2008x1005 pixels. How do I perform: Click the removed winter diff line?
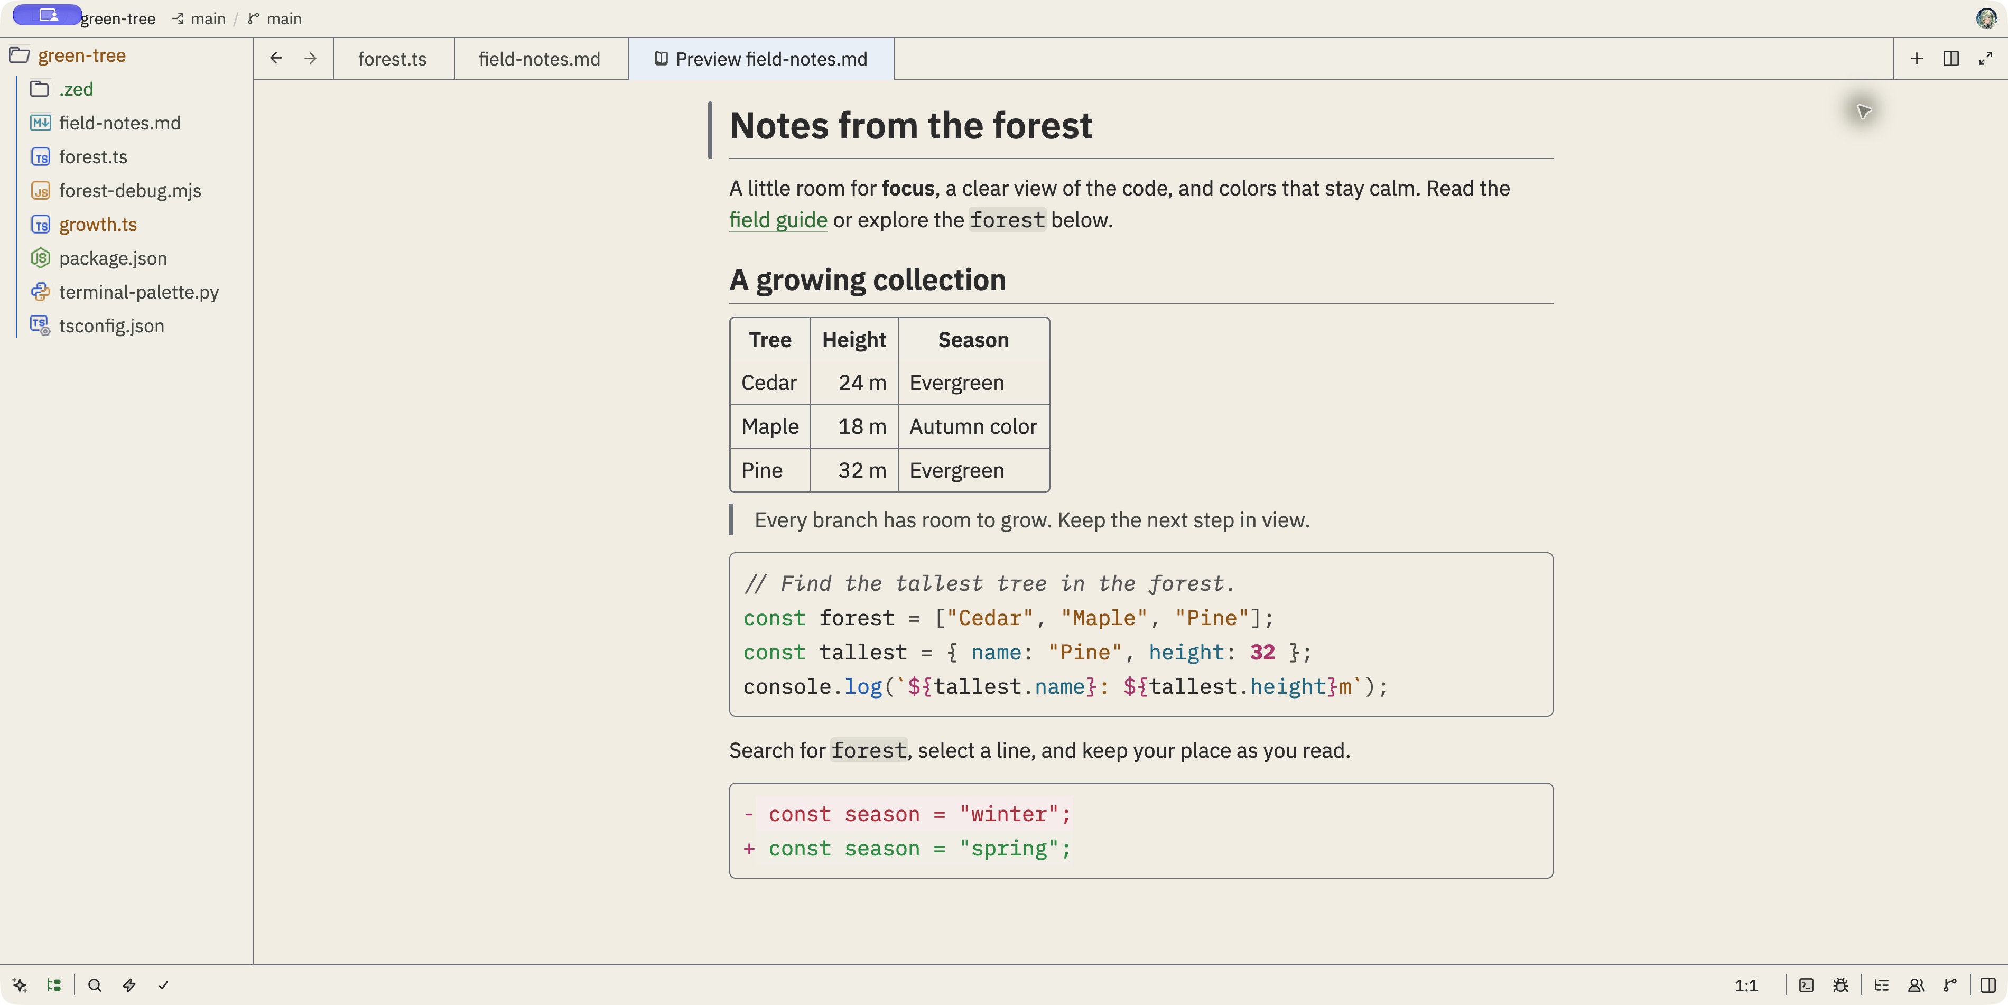click(908, 814)
